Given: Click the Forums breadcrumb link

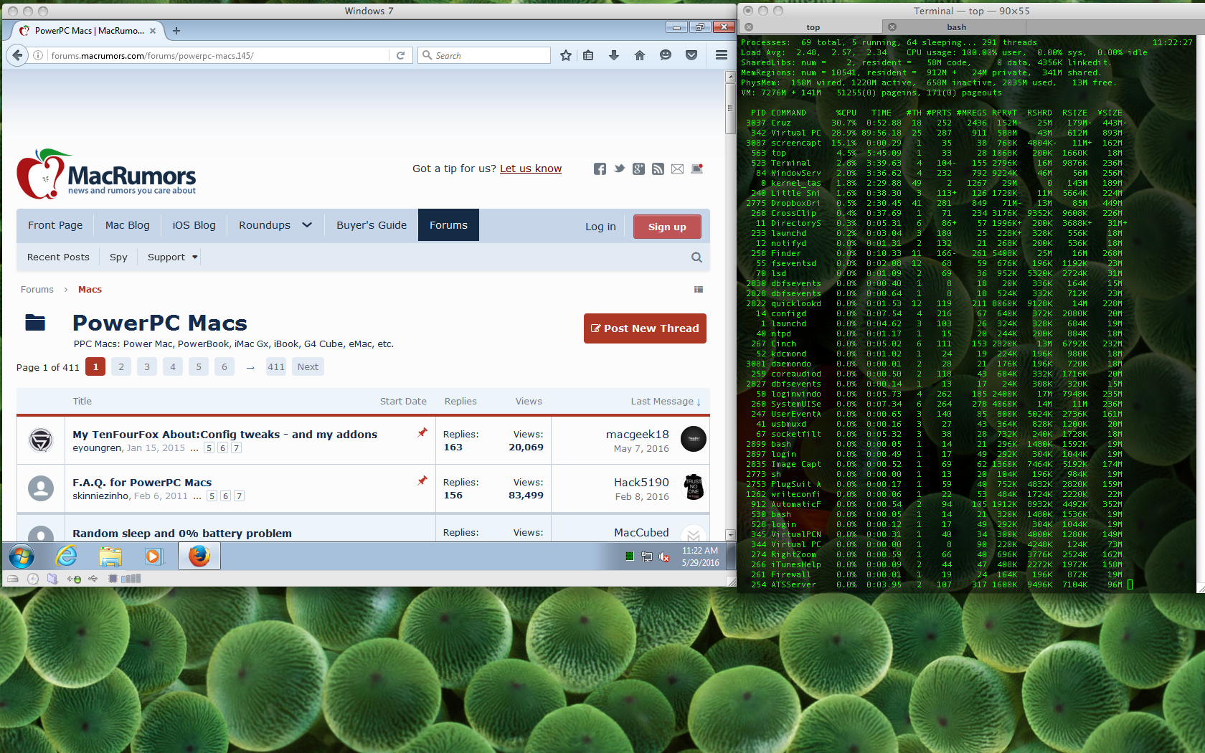Looking at the screenshot, I should [37, 290].
